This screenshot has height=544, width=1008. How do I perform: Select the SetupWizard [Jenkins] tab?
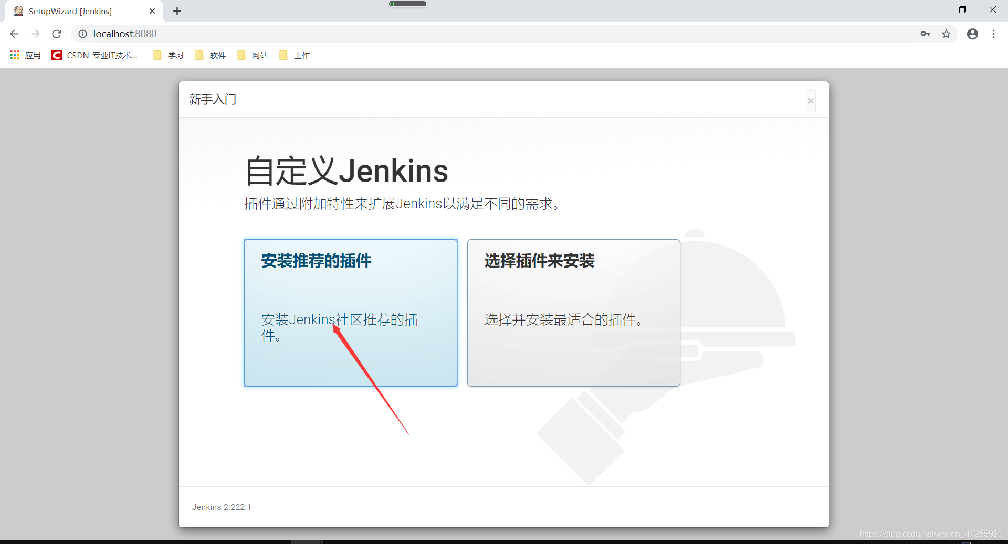[x=84, y=11]
